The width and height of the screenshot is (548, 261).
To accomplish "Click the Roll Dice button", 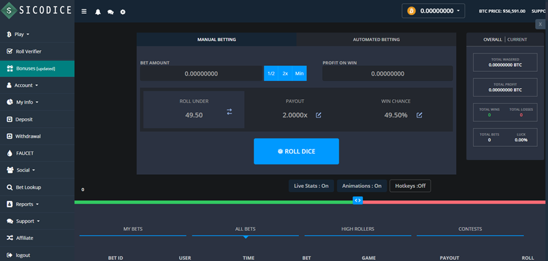I will click(x=296, y=151).
